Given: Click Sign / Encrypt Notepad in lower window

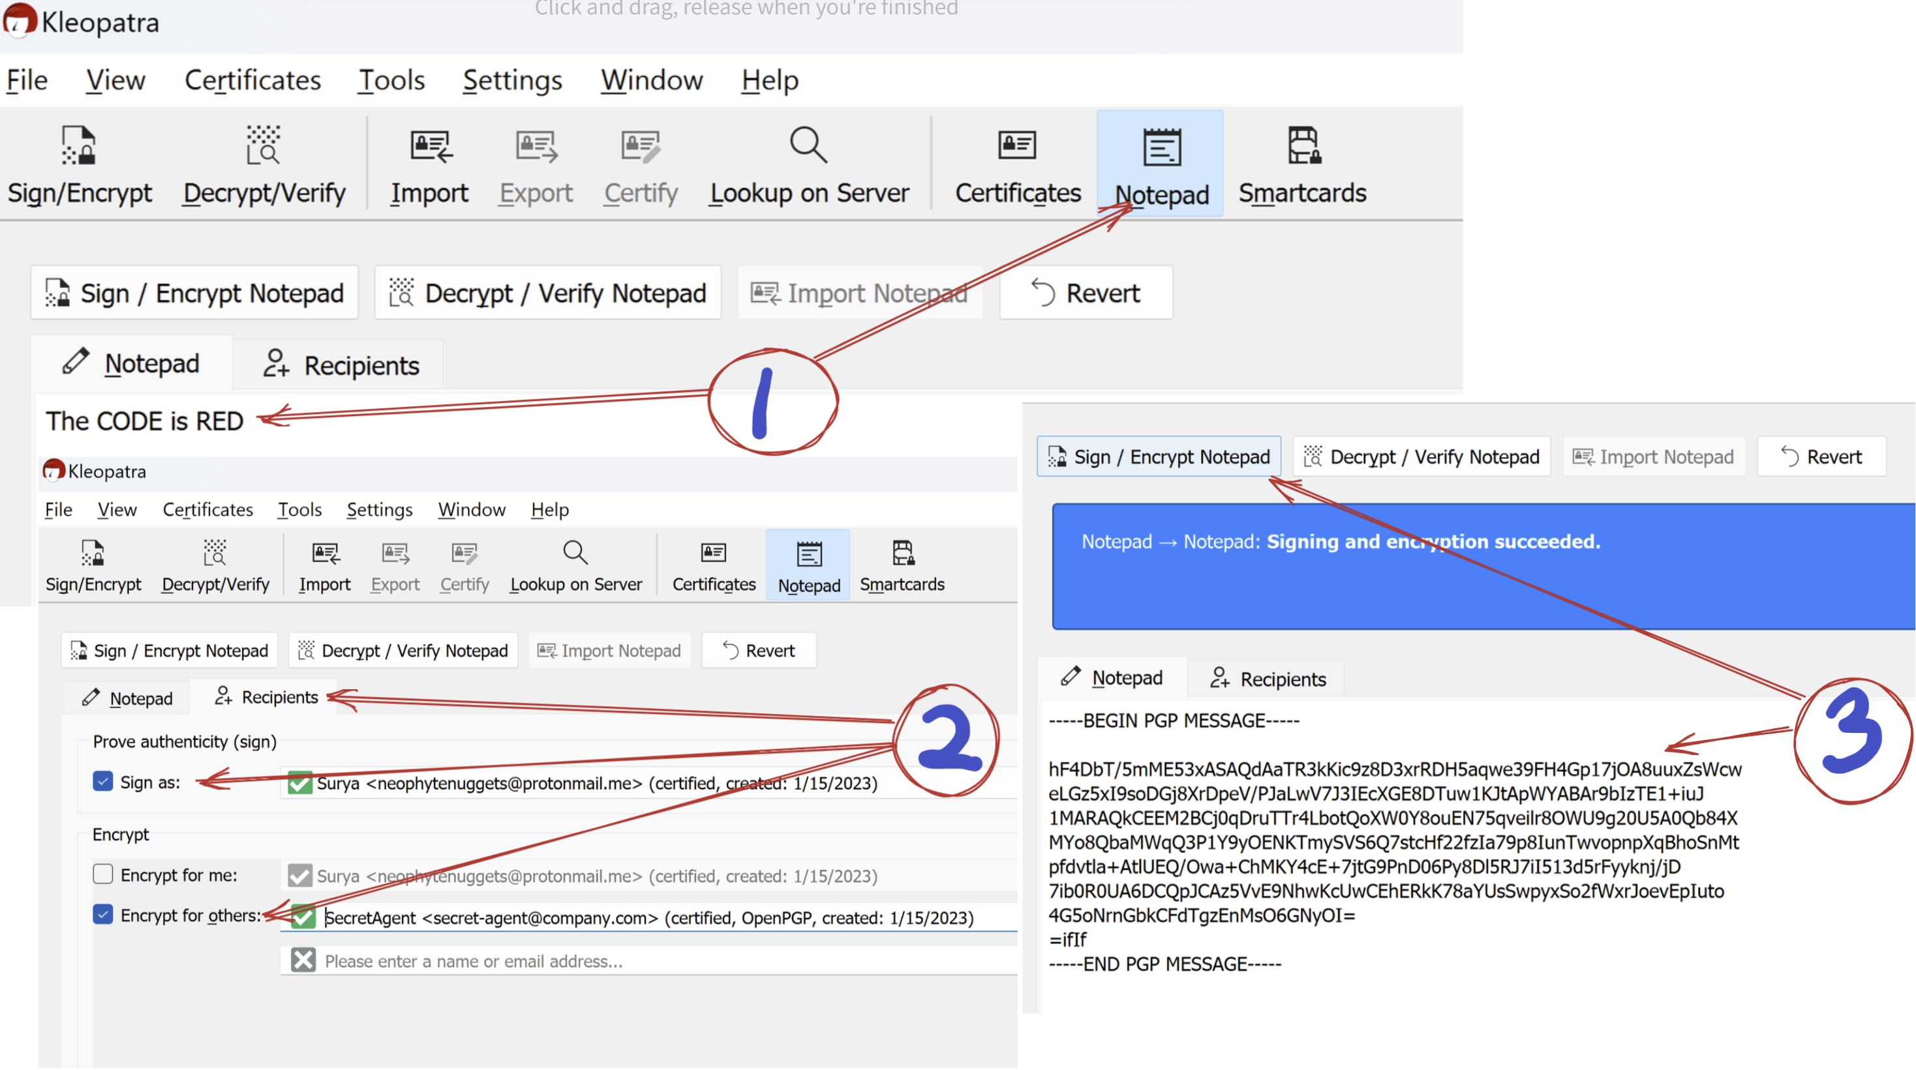Looking at the screenshot, I should click(170, 651).
